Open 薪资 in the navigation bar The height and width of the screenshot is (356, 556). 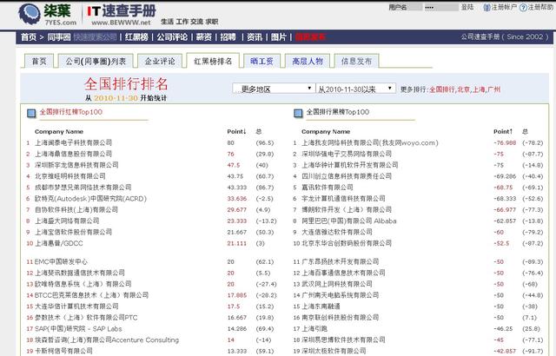click(x=203, y=36)
